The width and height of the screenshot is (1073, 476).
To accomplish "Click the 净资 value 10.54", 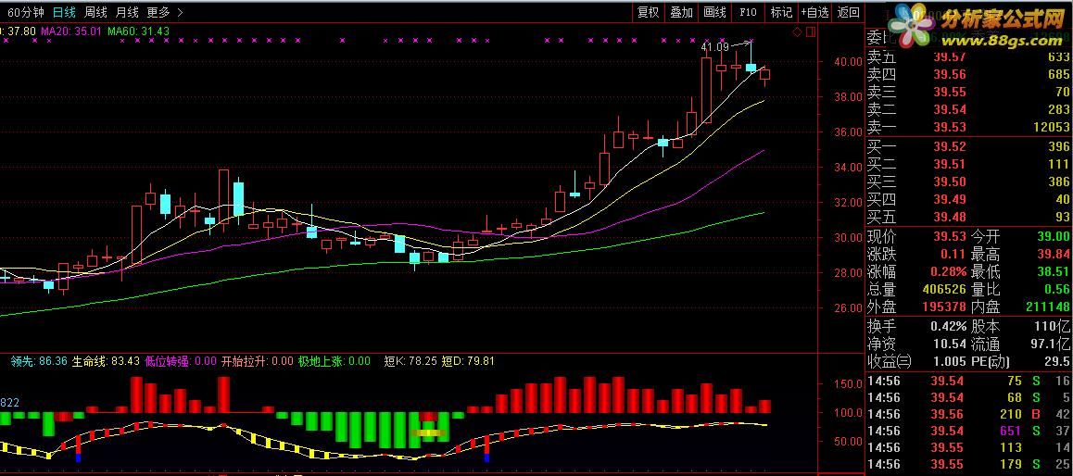I will (x=951, y=344).
